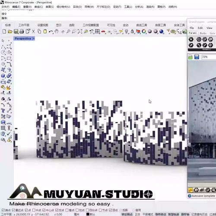Image resolution: width=216 pixels, height=216 pixels.
Task: Click Grasshopper green open file icon
Action: tap(191, 57)
